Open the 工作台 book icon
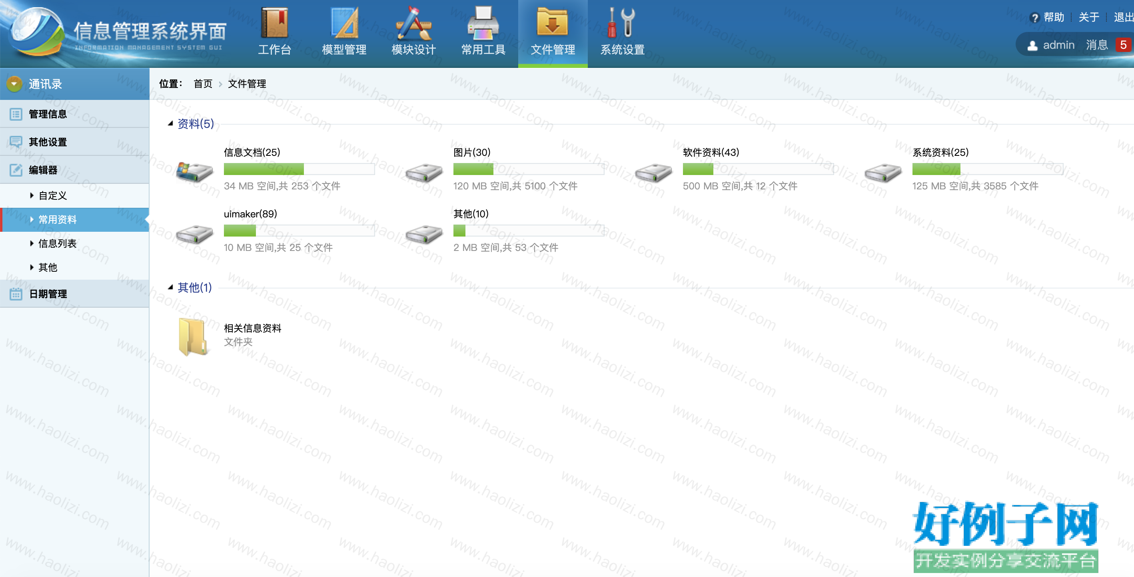This screenshot has height=577, width=1134. click(274, 22)
